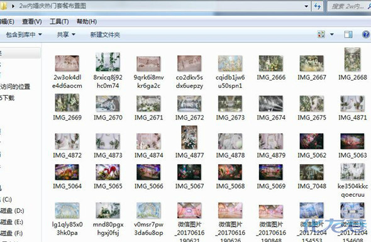Click the IMG_4877 file name label

(189, 155)
